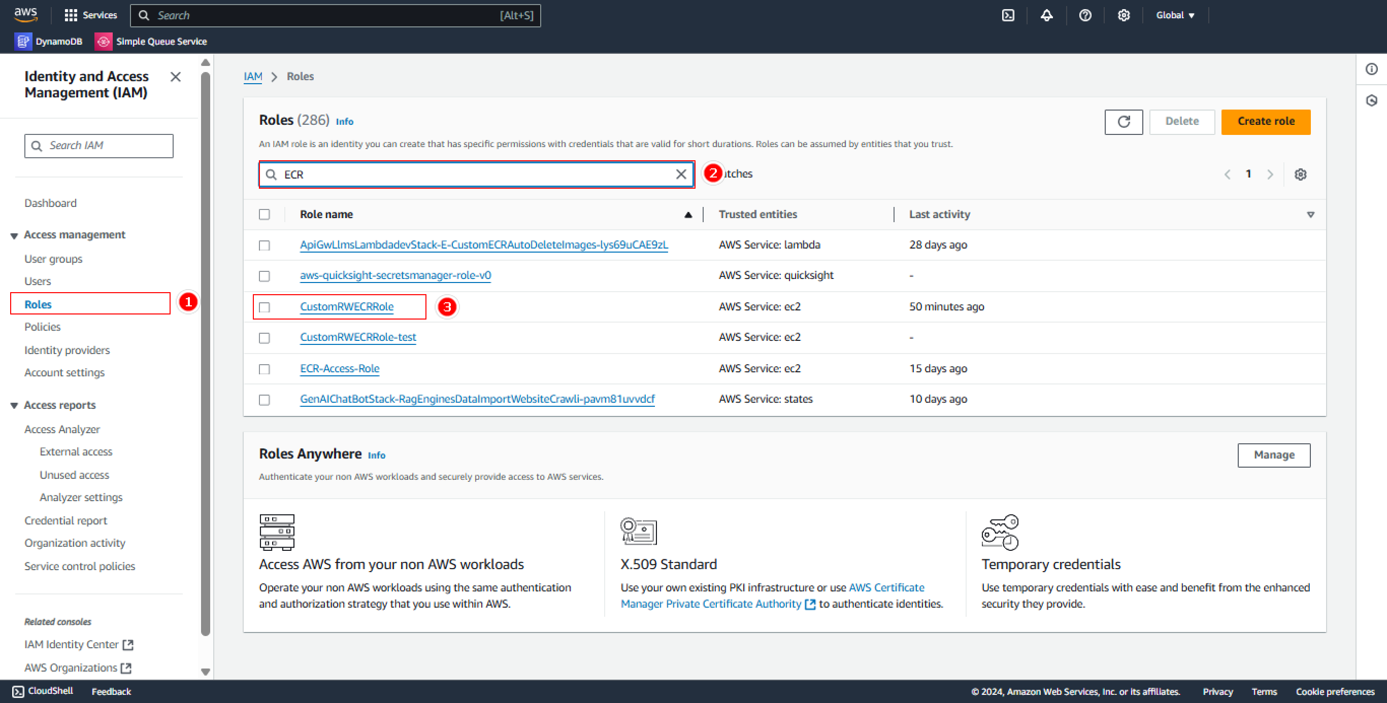Open the Services grid menu
The image size is (1387, 703).
point(90,15)
